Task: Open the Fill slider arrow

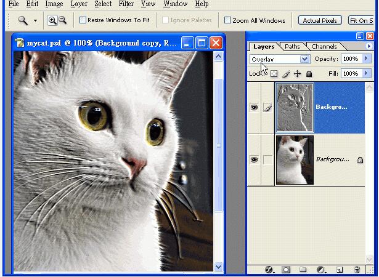Action: pyautogui.click(x=366, y=73)
